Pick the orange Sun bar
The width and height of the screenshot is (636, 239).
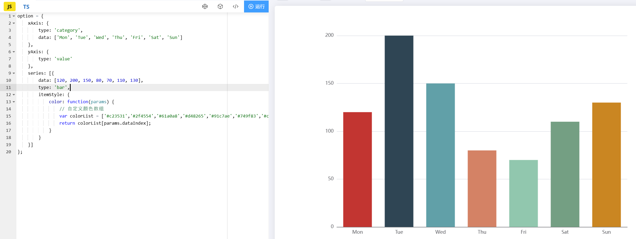(607, 165)
